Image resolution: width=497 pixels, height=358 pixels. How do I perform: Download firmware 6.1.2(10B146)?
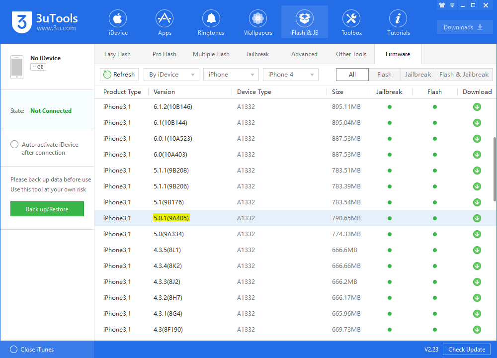[x=477, y=107]
